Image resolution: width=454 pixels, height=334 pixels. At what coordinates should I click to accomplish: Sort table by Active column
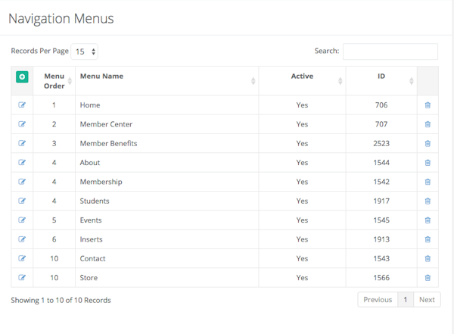point(302,81)
